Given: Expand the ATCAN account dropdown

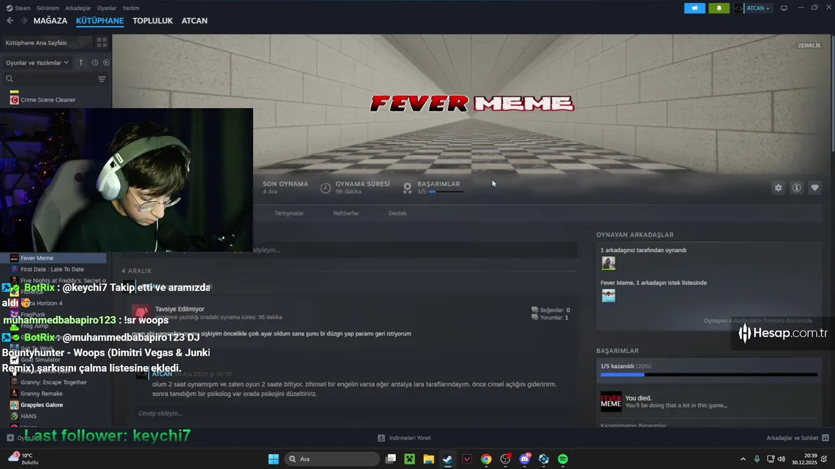Looking at the screenshot, I should pyautogui.click(x=759, y=8).
